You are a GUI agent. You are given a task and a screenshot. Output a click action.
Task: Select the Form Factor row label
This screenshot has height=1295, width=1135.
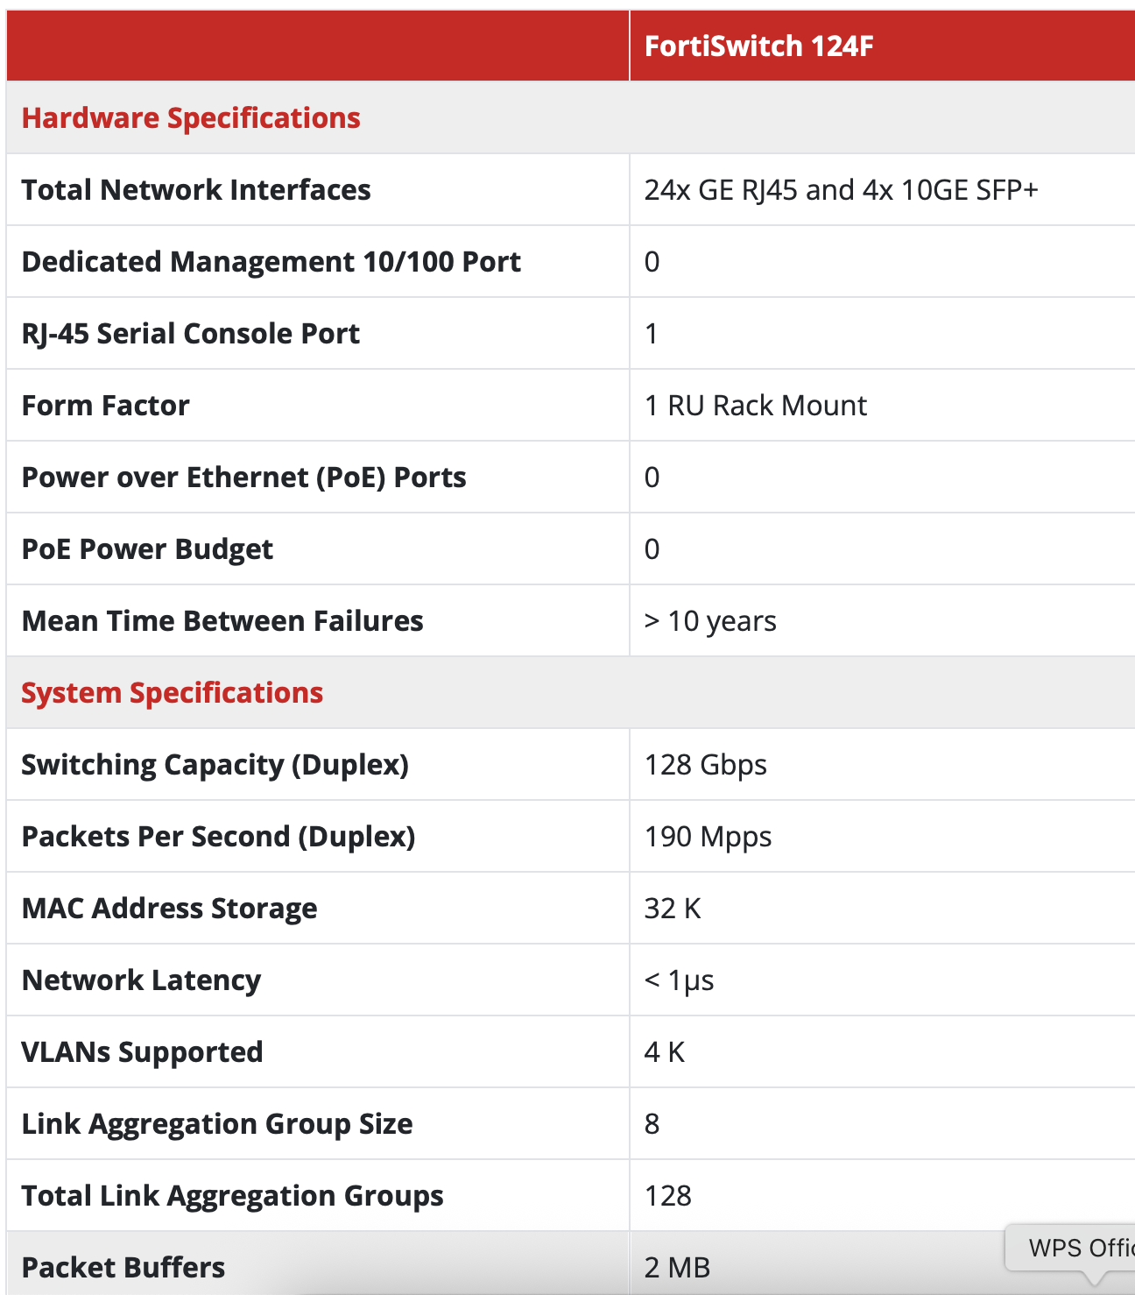pyautogui.click(x=105, y=405)
